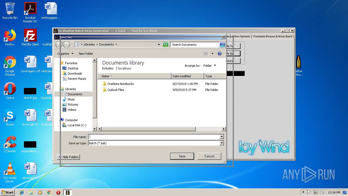Screen dimensions: 348x196
Task: Expand the address bar previous locations dropdown
Action: (159, 45)
